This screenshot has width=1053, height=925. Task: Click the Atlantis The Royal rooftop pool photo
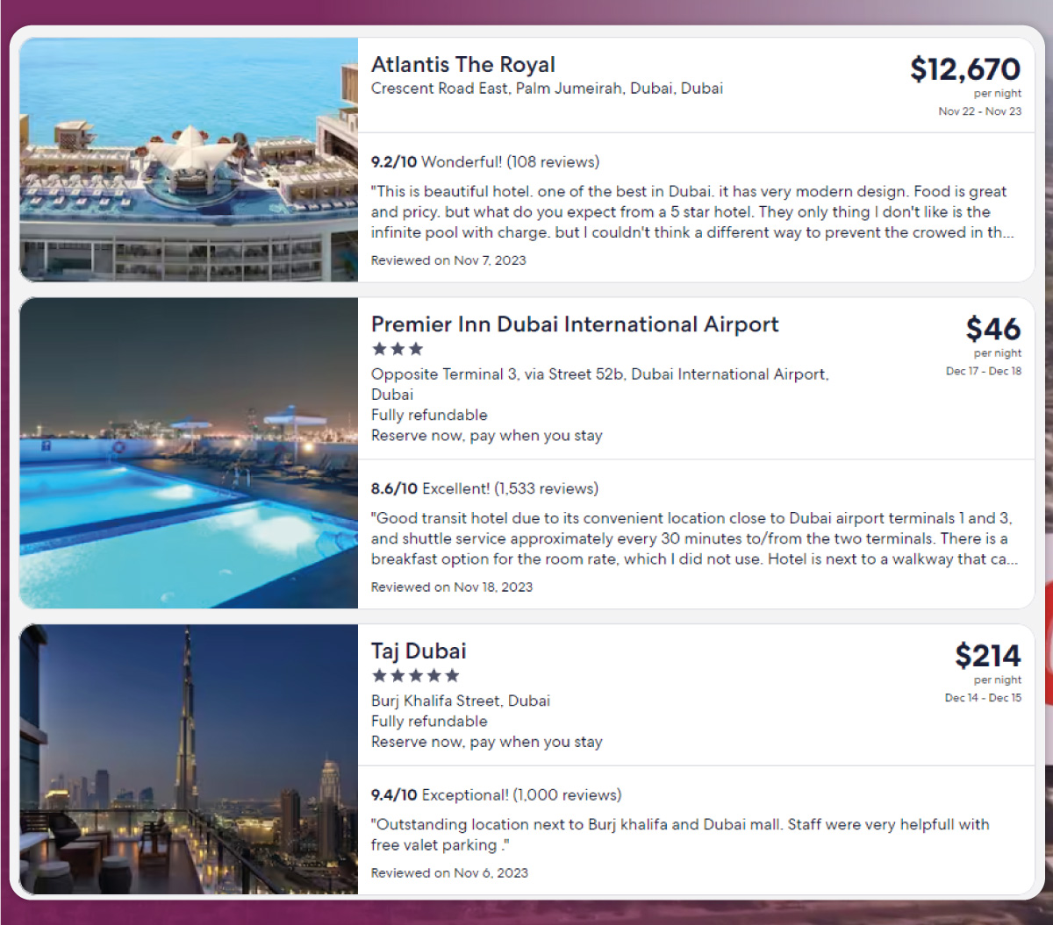(x=189, y=160)
